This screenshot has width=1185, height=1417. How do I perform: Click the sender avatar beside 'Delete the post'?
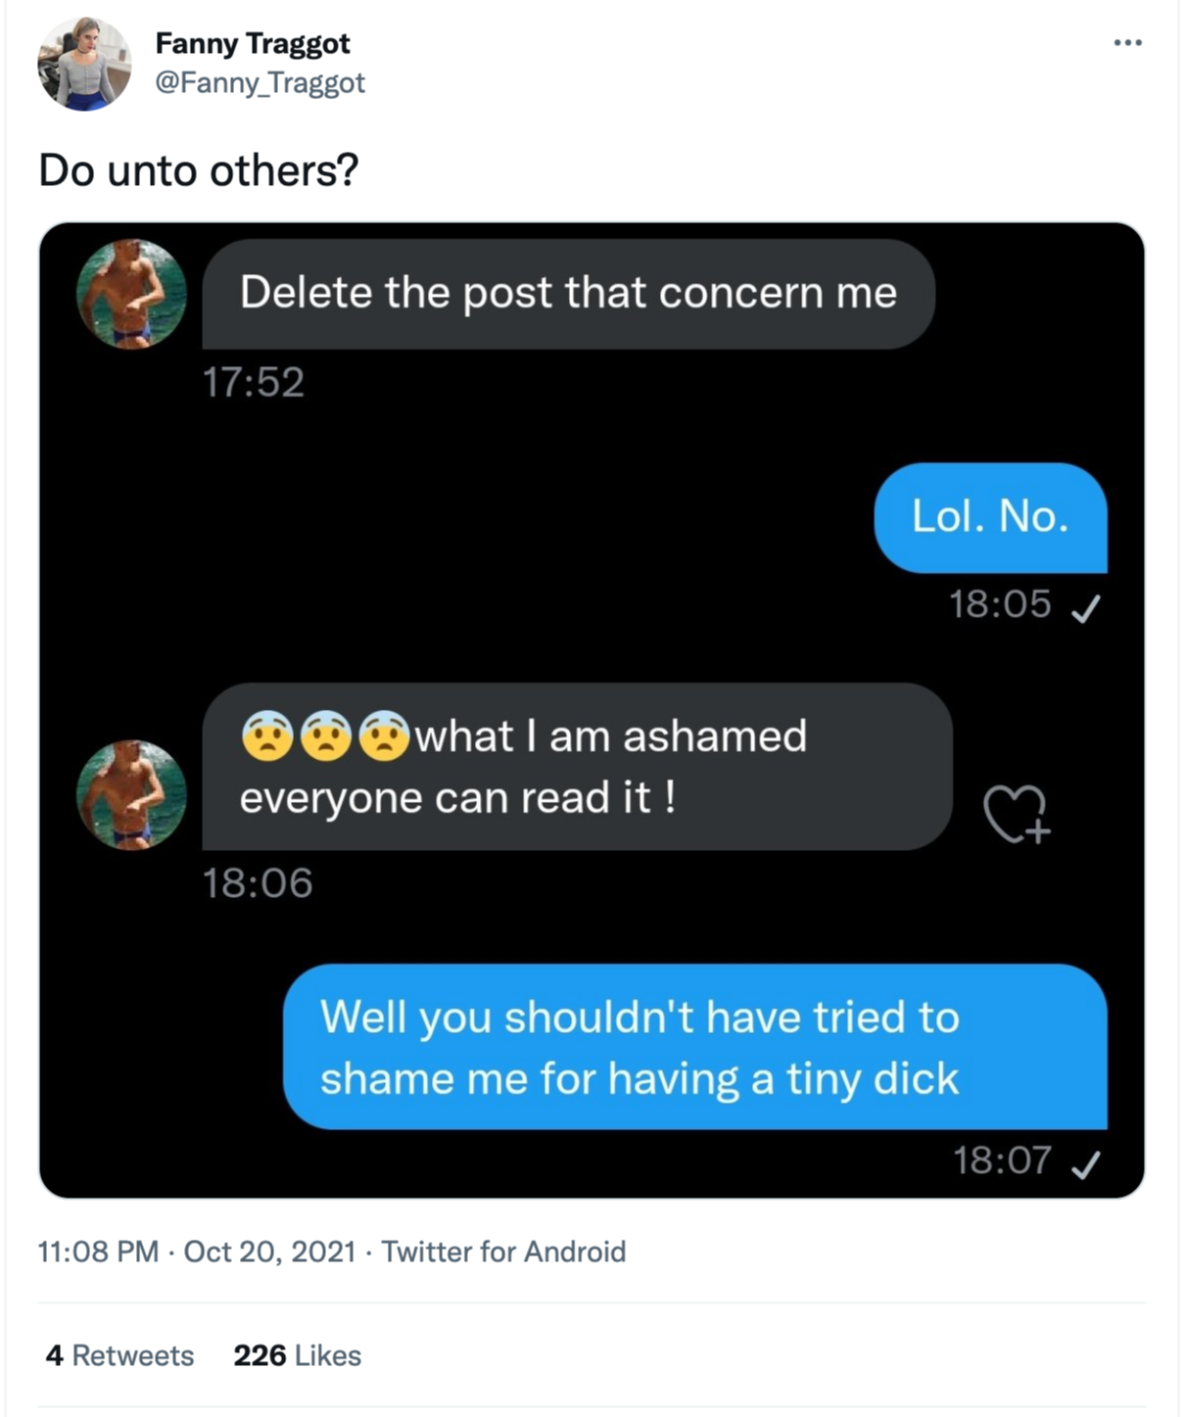point(131,294)
